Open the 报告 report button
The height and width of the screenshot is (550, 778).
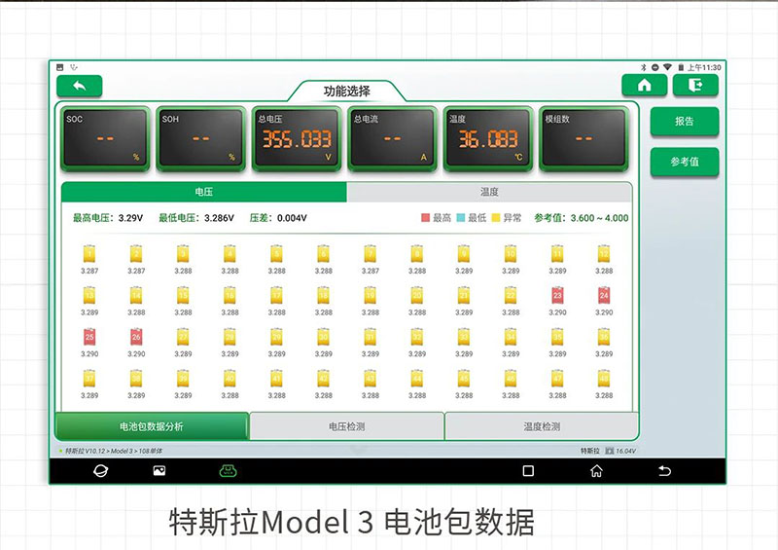coord(685,122)
